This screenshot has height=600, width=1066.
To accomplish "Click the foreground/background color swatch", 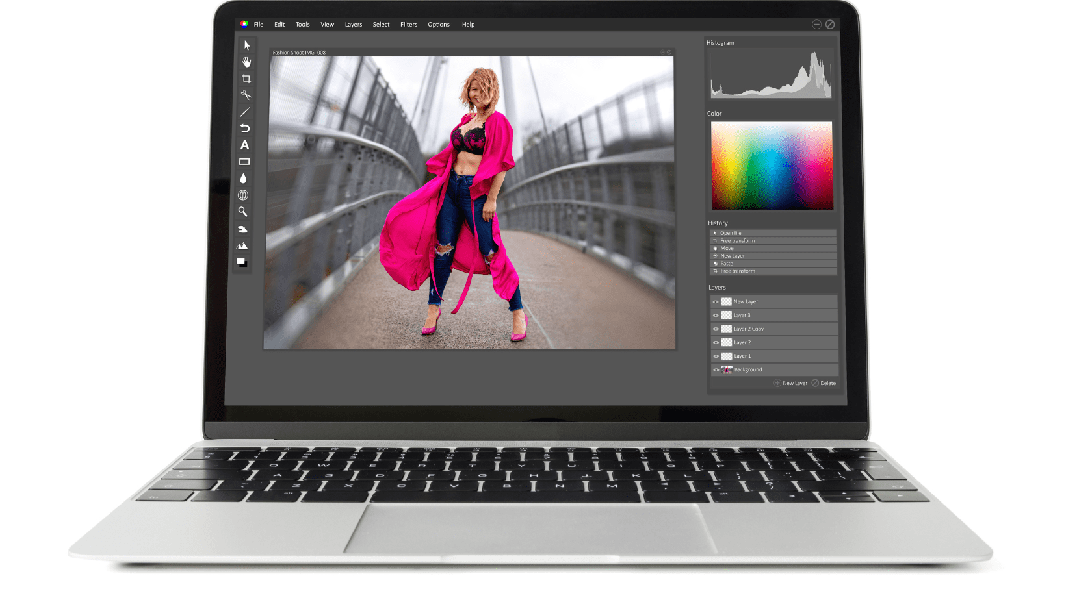I will [242, 262].
